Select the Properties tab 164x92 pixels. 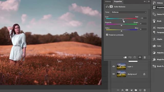coord(118,2)
